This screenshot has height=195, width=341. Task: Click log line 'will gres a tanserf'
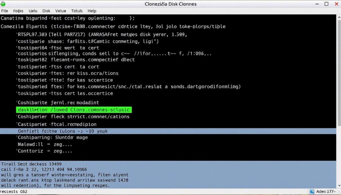[65, 175]
